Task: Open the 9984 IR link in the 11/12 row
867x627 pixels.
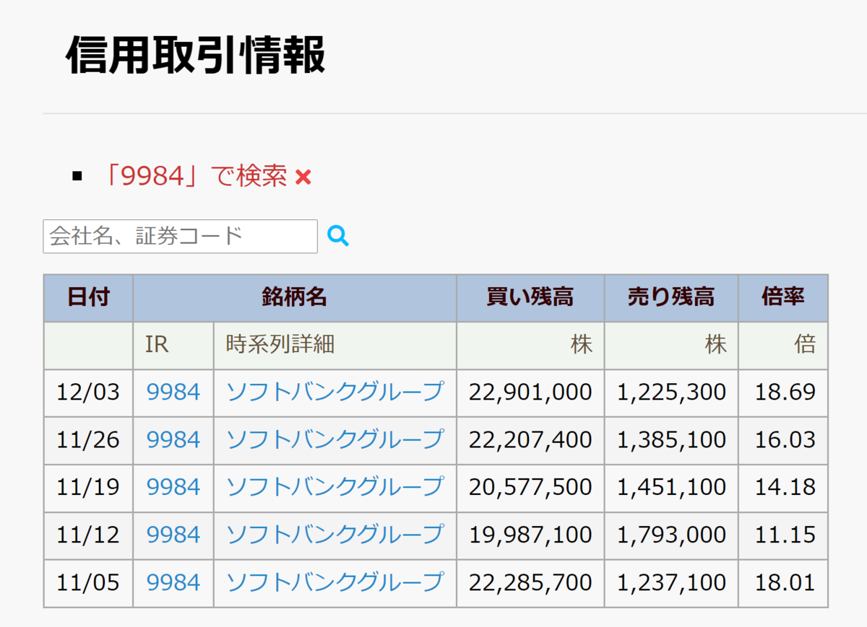Action: [173, 535]
